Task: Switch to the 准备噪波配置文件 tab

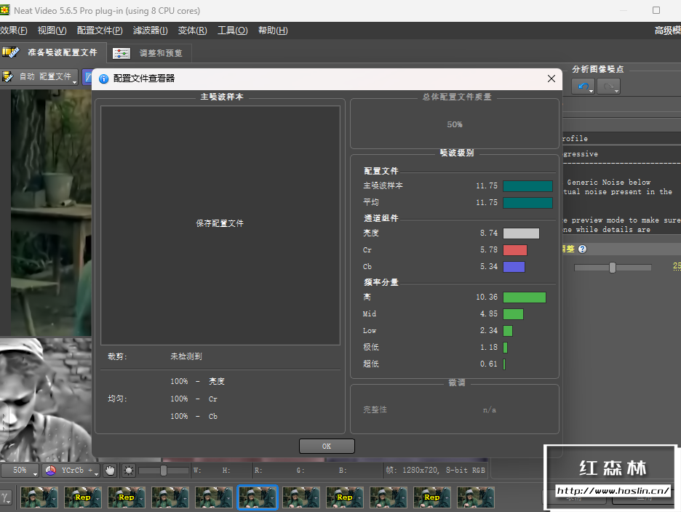Action: [53, 52]
